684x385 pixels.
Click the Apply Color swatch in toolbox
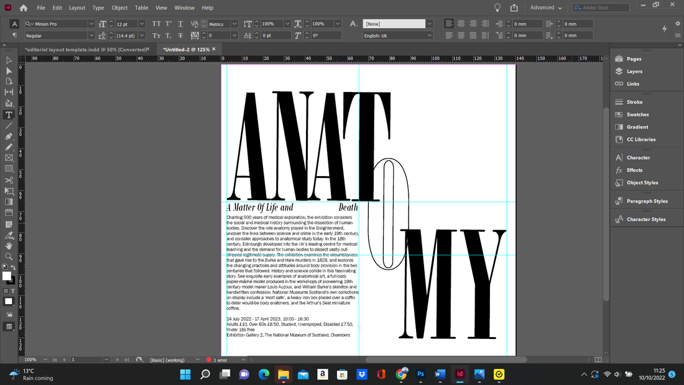[x=8, y=302]
